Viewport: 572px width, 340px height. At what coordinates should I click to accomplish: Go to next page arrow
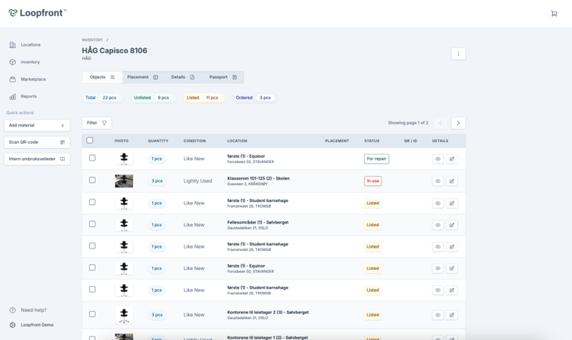[x=458, y=123]
